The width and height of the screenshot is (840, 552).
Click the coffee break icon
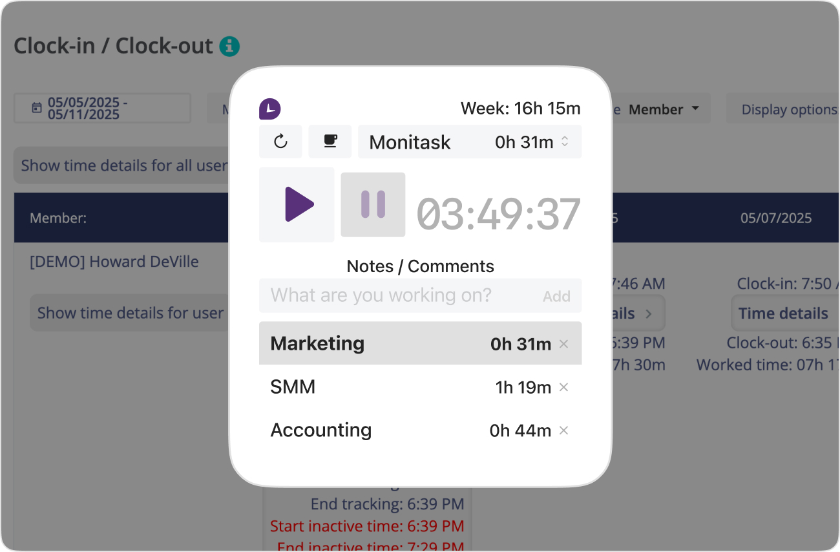click(330, 141)
